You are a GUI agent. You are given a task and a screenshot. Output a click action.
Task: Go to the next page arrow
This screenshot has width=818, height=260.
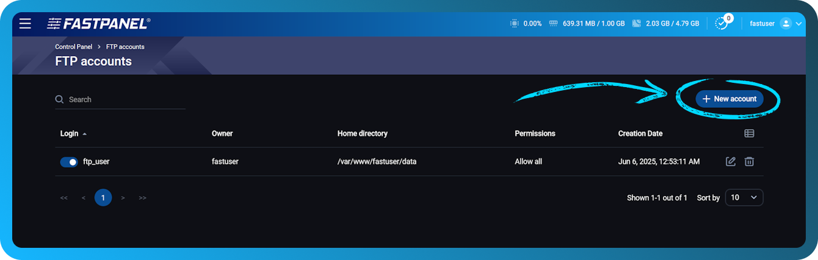pos(123,197)
